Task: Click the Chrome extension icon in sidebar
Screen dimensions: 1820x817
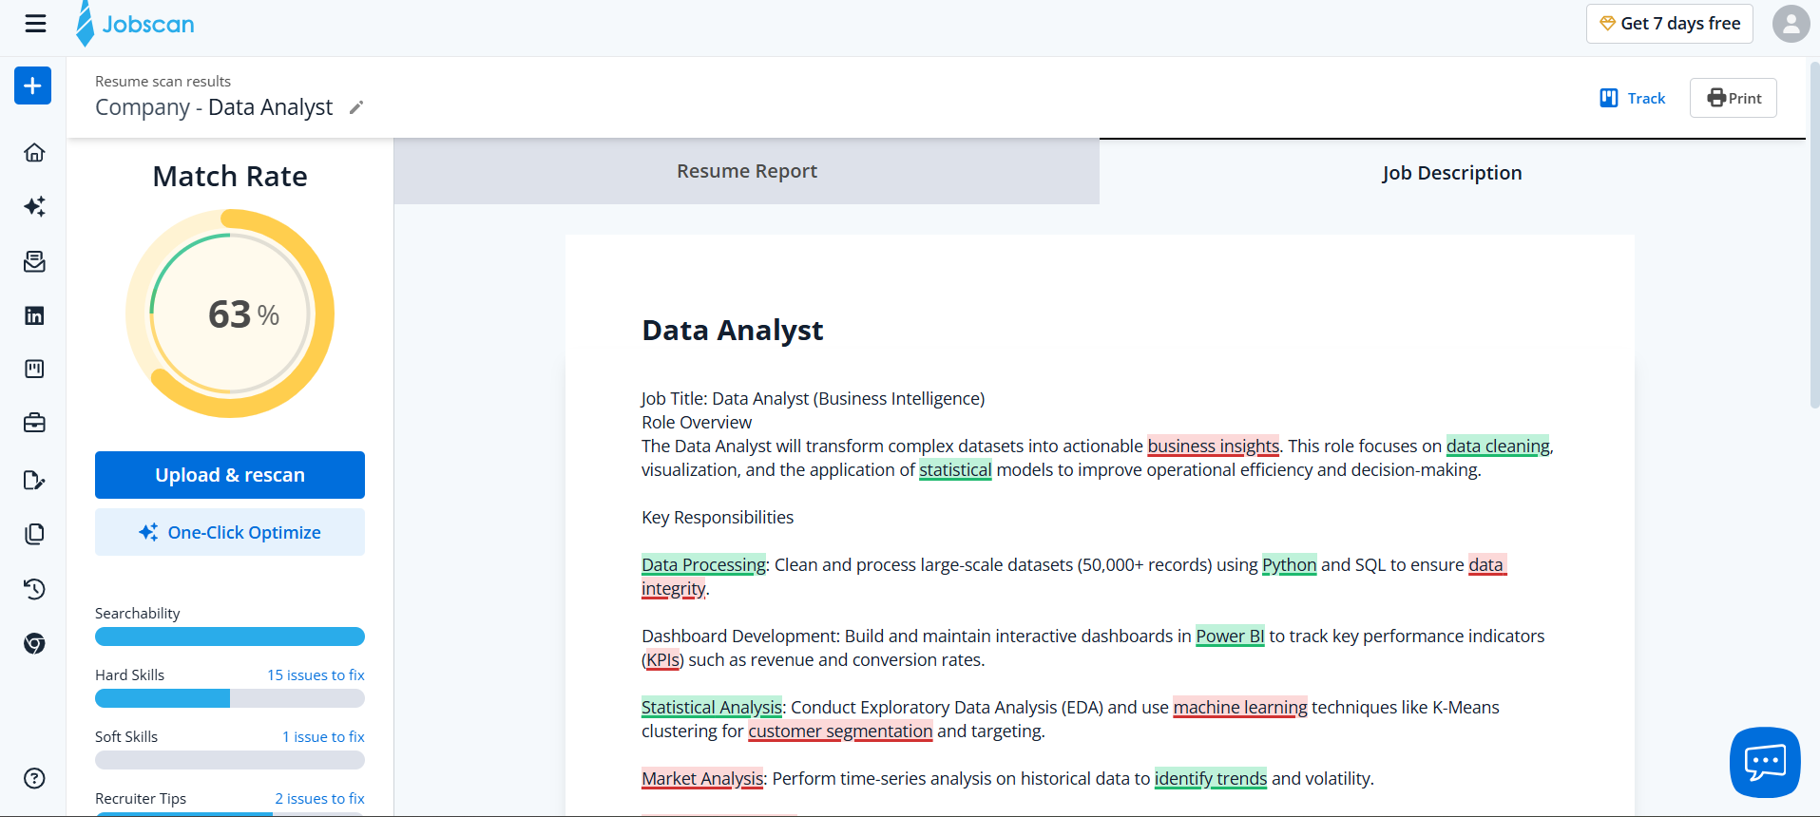Action: pyautogui.click(x=34, y=644)
